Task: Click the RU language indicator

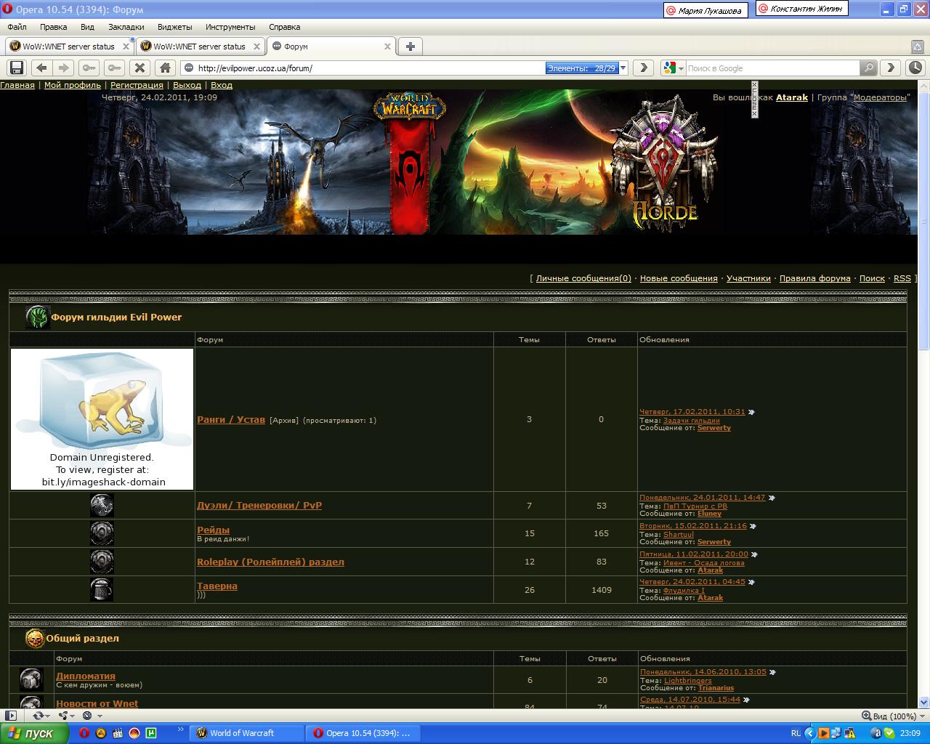Action: click(796, 733)
